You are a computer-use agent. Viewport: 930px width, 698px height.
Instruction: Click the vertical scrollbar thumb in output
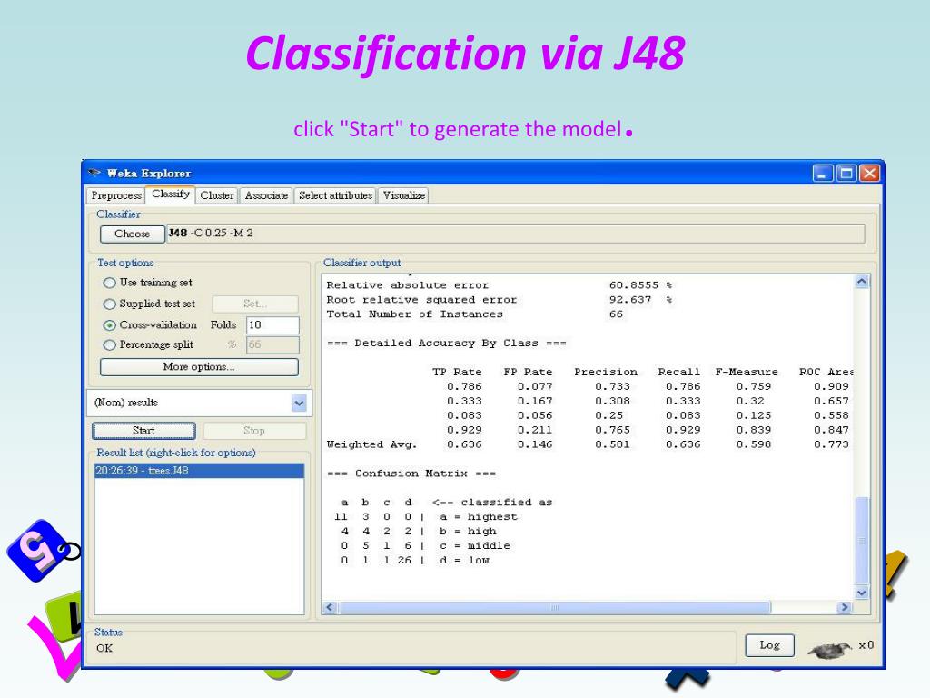(x=862, y=541)
